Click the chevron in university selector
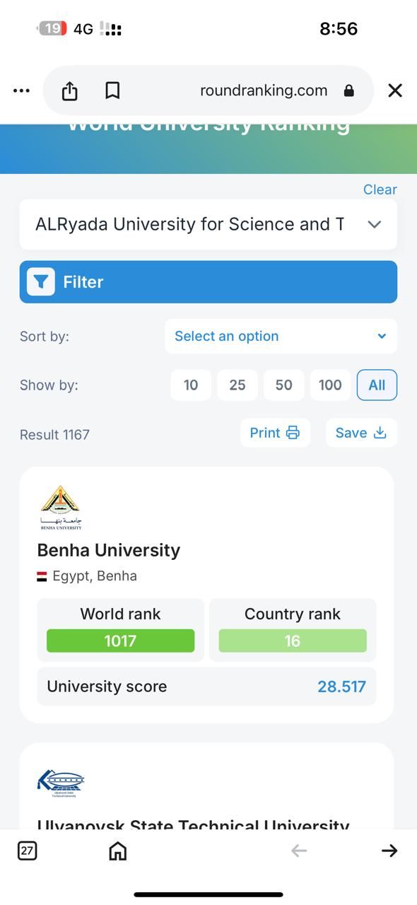This screenshot has width=417, height=905. 375,224
